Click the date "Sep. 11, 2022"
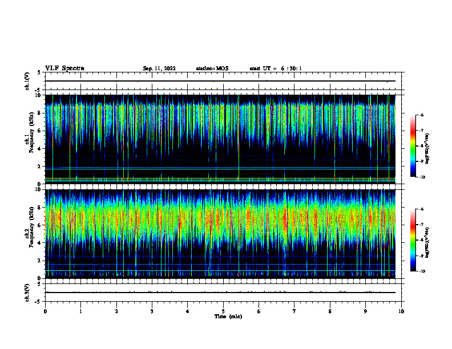Screen dimensions: 452x349 [159, 68]
